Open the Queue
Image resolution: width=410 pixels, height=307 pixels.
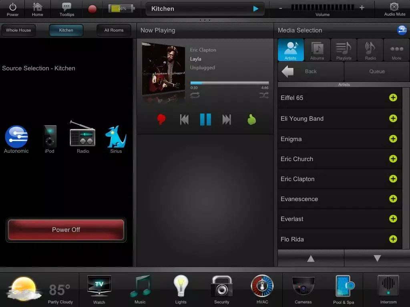click(x=377, y=72)
